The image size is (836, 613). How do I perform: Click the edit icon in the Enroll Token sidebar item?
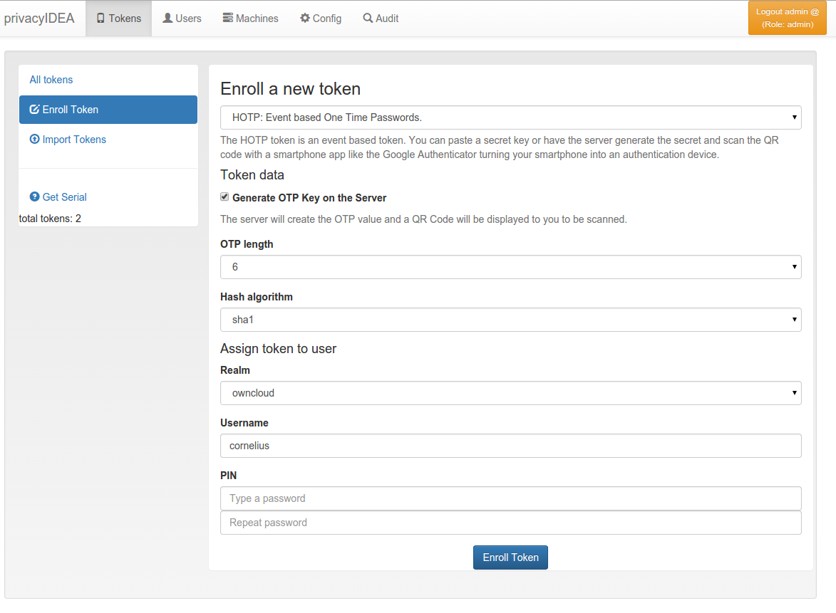pyautogui.click(x=35, y=109)
